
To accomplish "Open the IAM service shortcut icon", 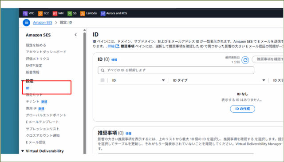I will click(x=55, y=13).
